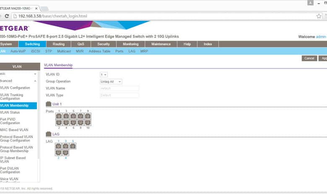Open VLAN Configuration in sidebar
Viewport: 327px width, 194px height.
click(x=15, y=88)
